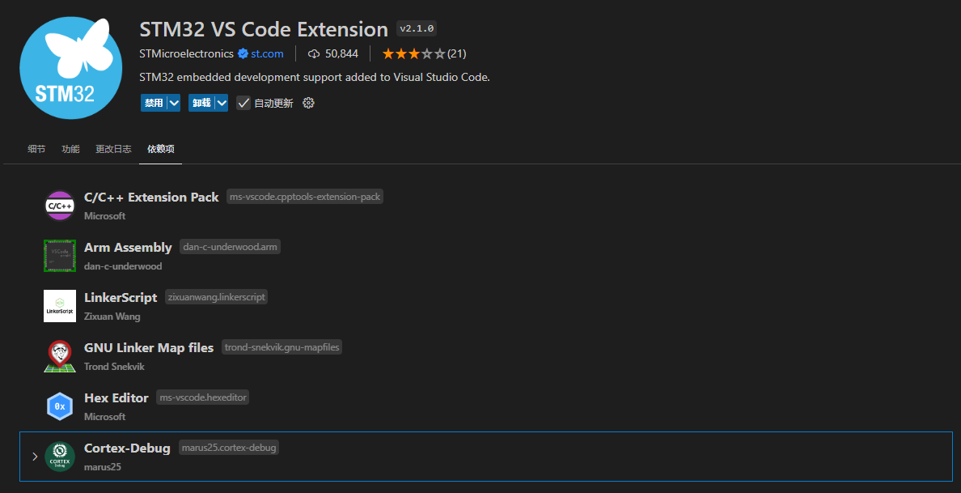
Task: Click Microsoft publisher under C/C++ Extension Pack
Action: coord(105,216)
